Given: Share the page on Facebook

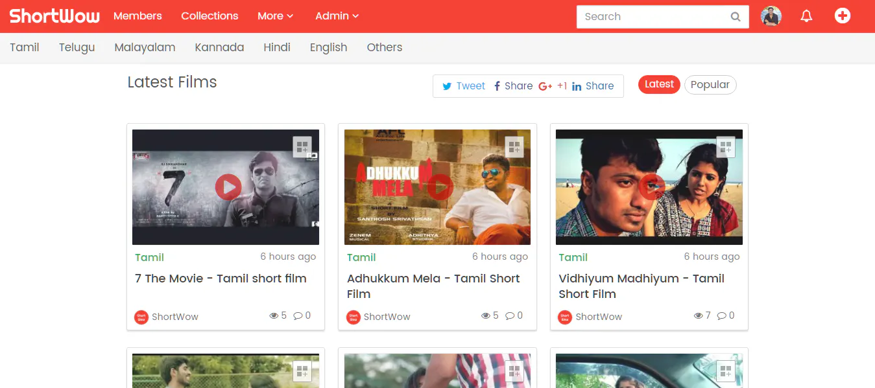Looking at the screenshot, I should pos(513,86).
